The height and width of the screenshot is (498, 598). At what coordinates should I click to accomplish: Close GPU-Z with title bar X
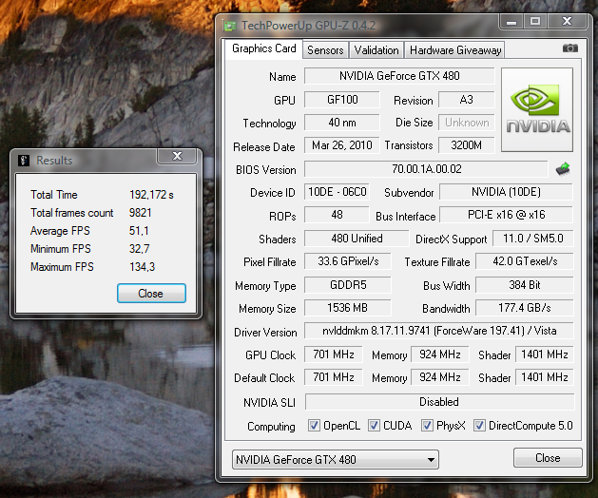pyautogui.click(x=568, y=22)
